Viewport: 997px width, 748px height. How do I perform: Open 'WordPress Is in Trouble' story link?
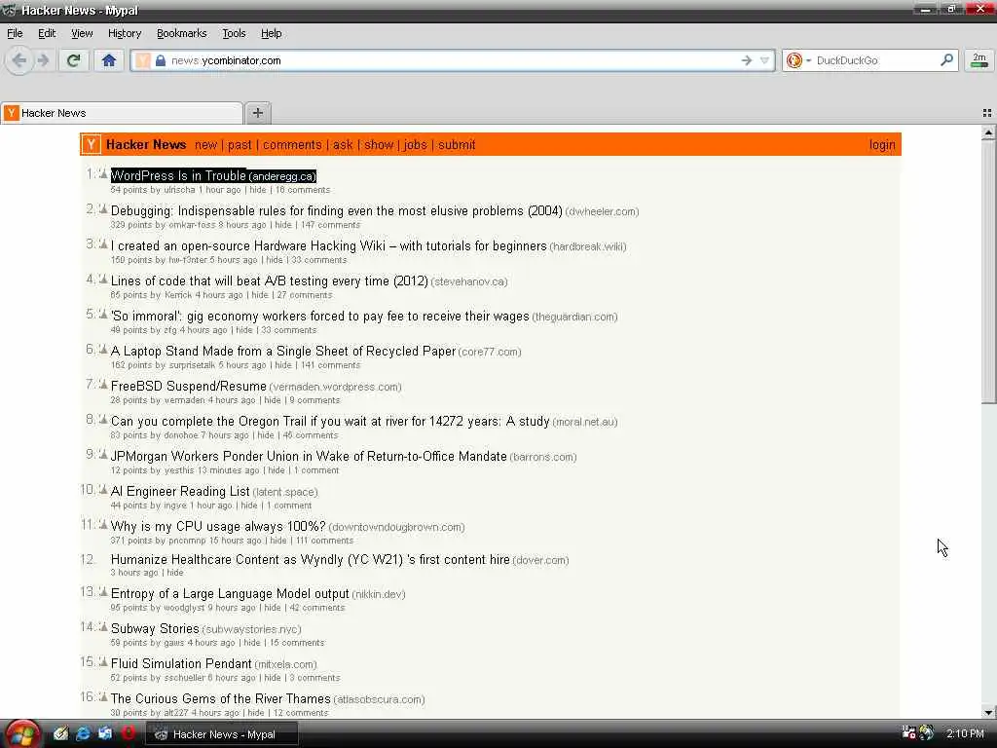(x=178, y=175)
